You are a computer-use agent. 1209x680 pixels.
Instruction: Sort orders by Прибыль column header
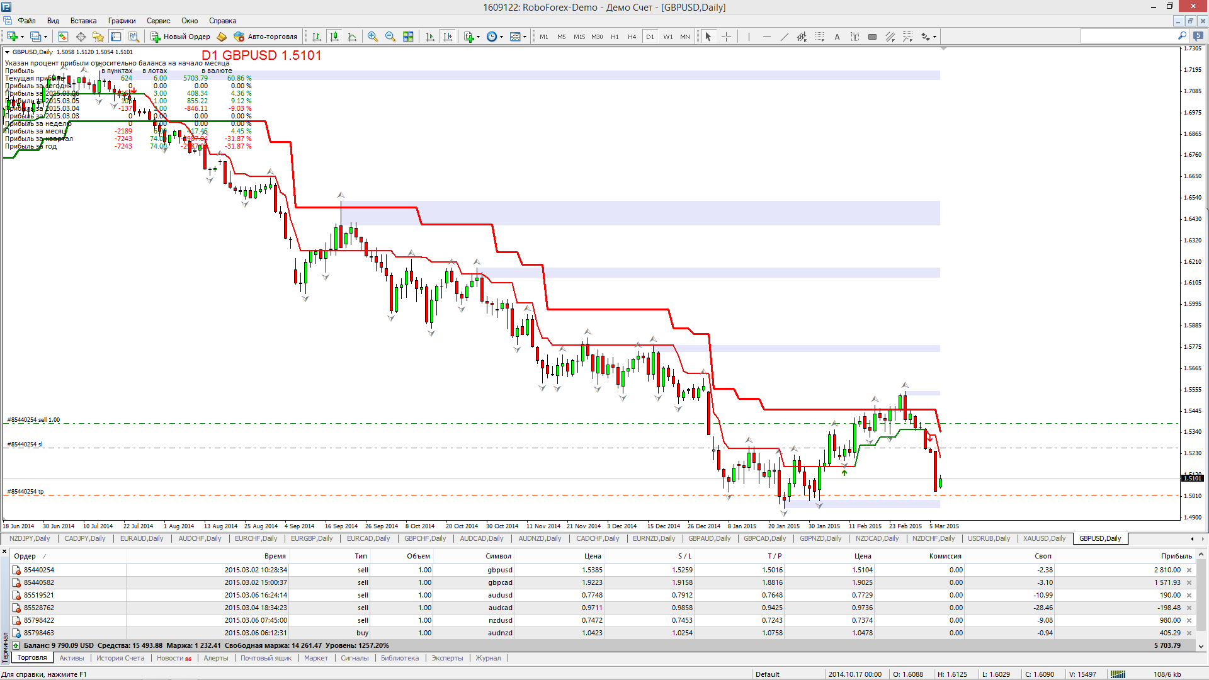coord(1176,556)
